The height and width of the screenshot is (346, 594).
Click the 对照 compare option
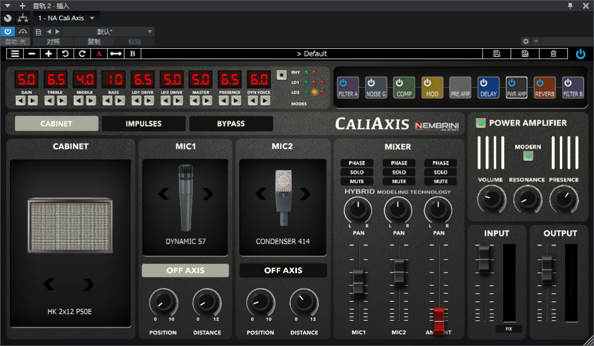(x=53, y=42)
